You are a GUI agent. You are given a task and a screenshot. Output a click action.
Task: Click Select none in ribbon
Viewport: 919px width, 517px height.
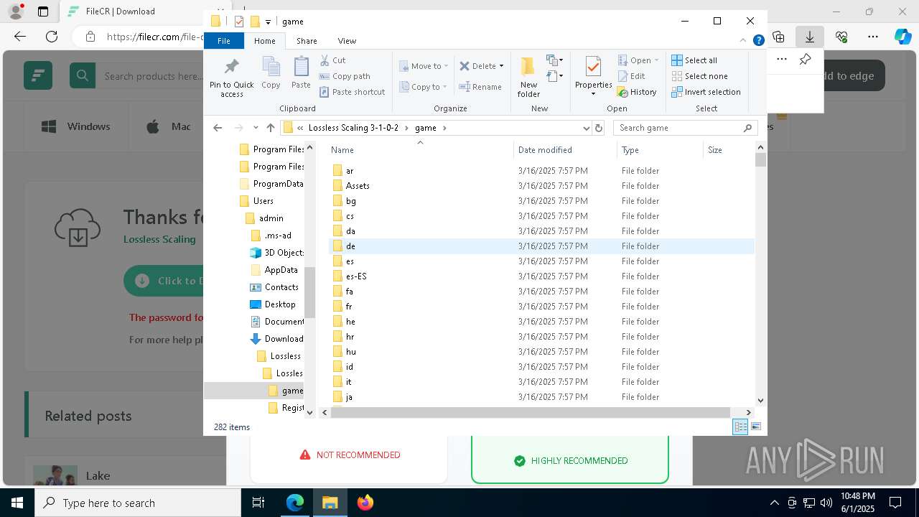tap(699, 76)
